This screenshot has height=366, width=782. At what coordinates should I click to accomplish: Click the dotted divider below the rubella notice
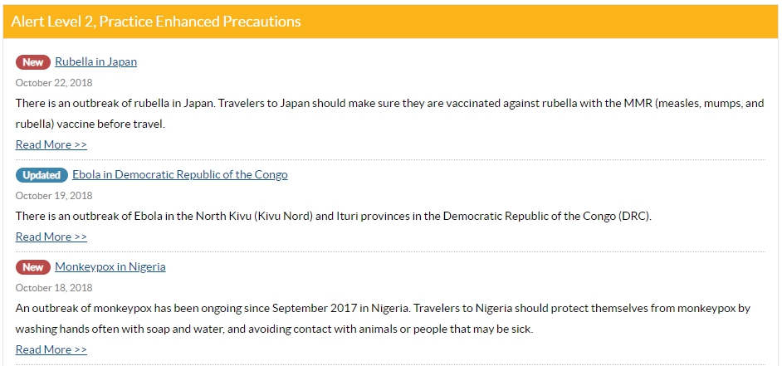pyautogui.click(x=390, y=159)
